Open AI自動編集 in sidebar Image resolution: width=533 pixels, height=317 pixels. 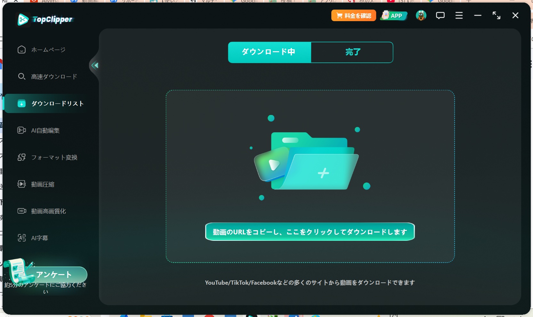[x=45, y=130]
